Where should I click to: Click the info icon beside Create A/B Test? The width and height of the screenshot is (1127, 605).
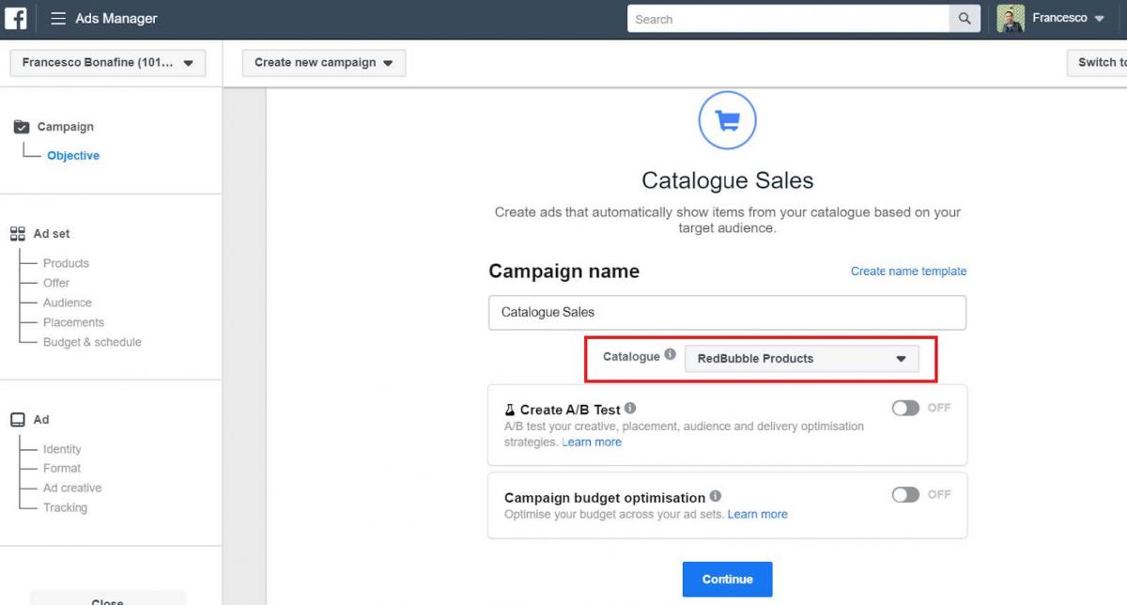(x=630, y=408)
